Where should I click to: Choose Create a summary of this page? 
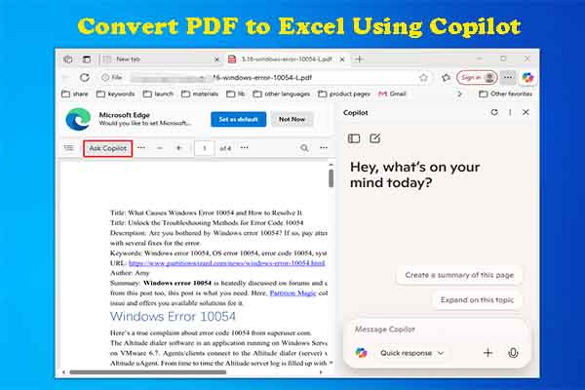[459, 275]
